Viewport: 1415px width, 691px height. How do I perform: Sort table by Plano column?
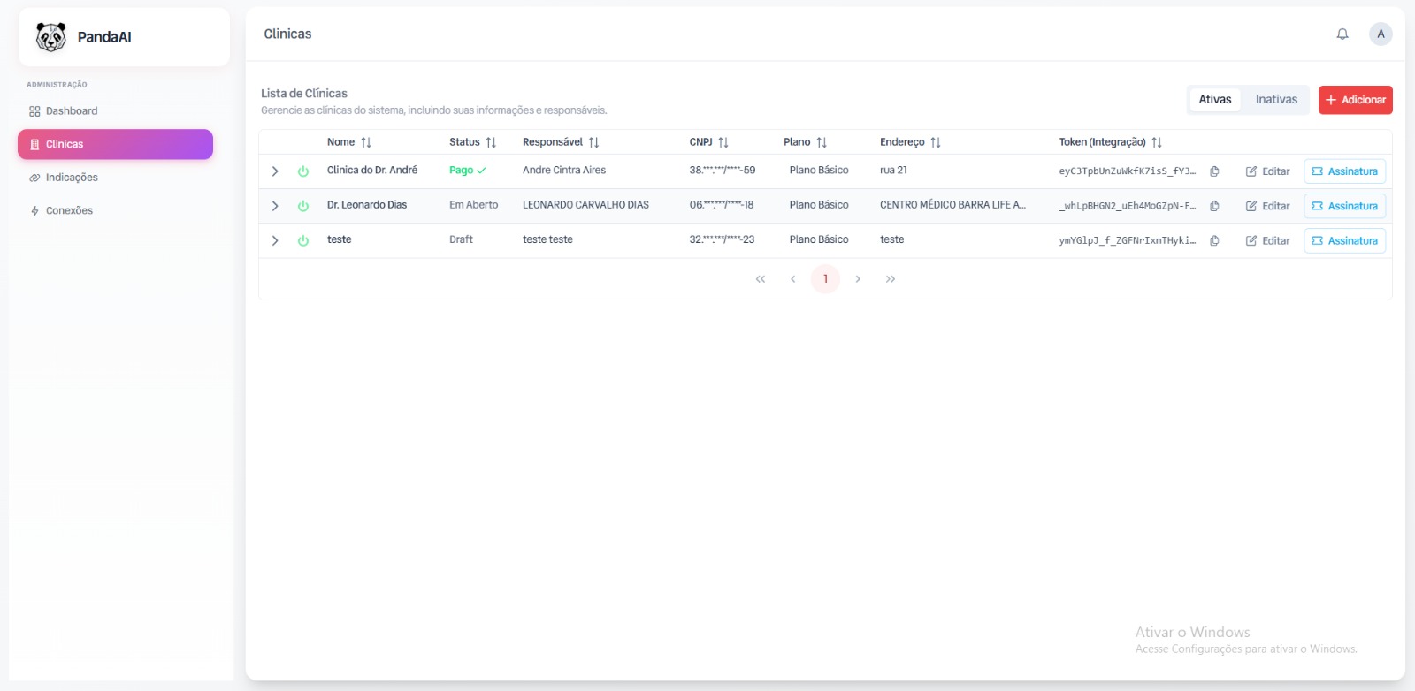(822, 142)
